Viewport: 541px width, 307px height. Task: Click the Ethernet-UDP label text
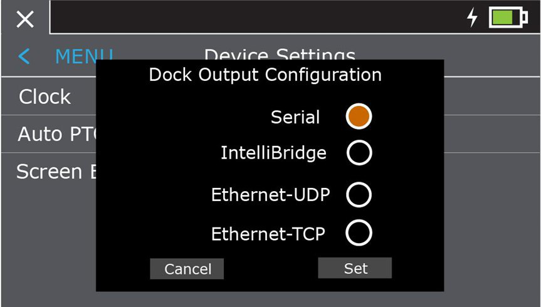(x=271, y=195)
